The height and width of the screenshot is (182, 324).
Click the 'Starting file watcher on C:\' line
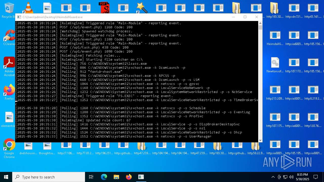pyautogui.click(x=79, y=60)
